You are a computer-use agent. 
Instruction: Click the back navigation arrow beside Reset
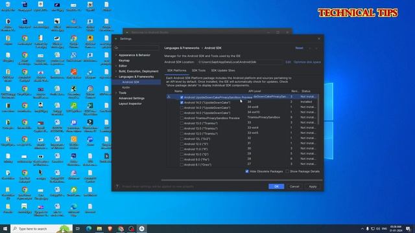tap(310, 48)
